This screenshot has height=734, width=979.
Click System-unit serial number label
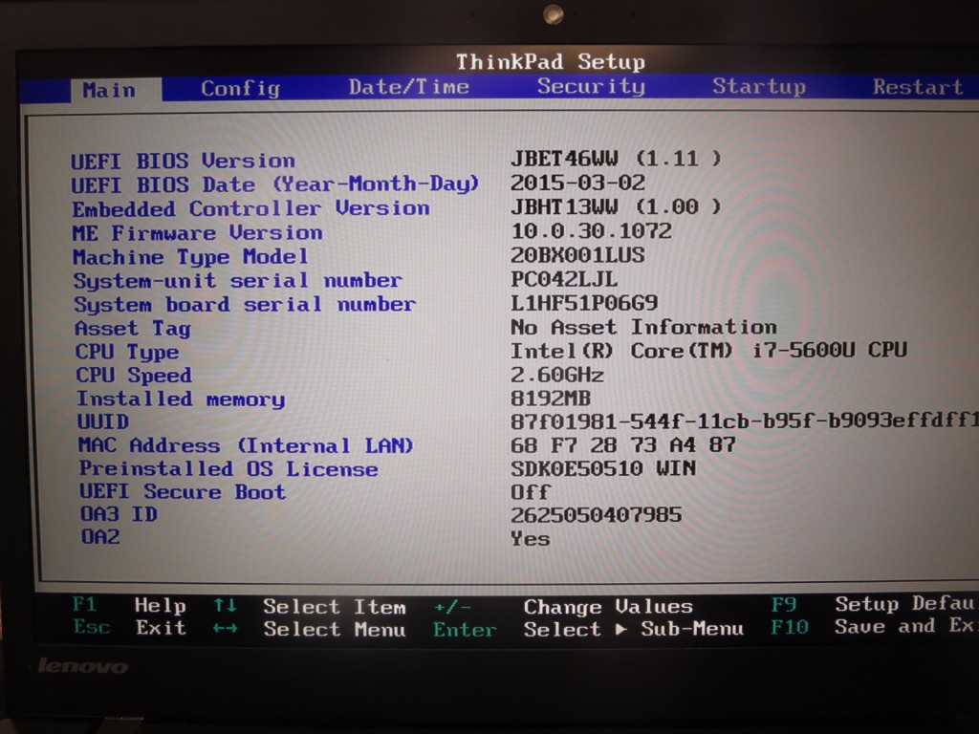click(x=238, y=281)
